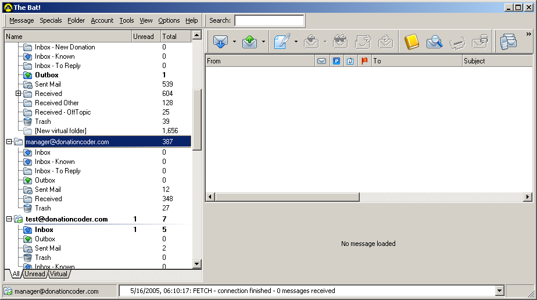This screenshot has width=537, height=300.
Task: Click the parked 'P' column header icon
Action: 336,61
